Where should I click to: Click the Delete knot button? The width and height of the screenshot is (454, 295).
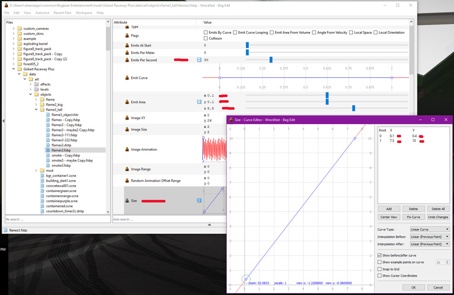[x=414, y=209]
